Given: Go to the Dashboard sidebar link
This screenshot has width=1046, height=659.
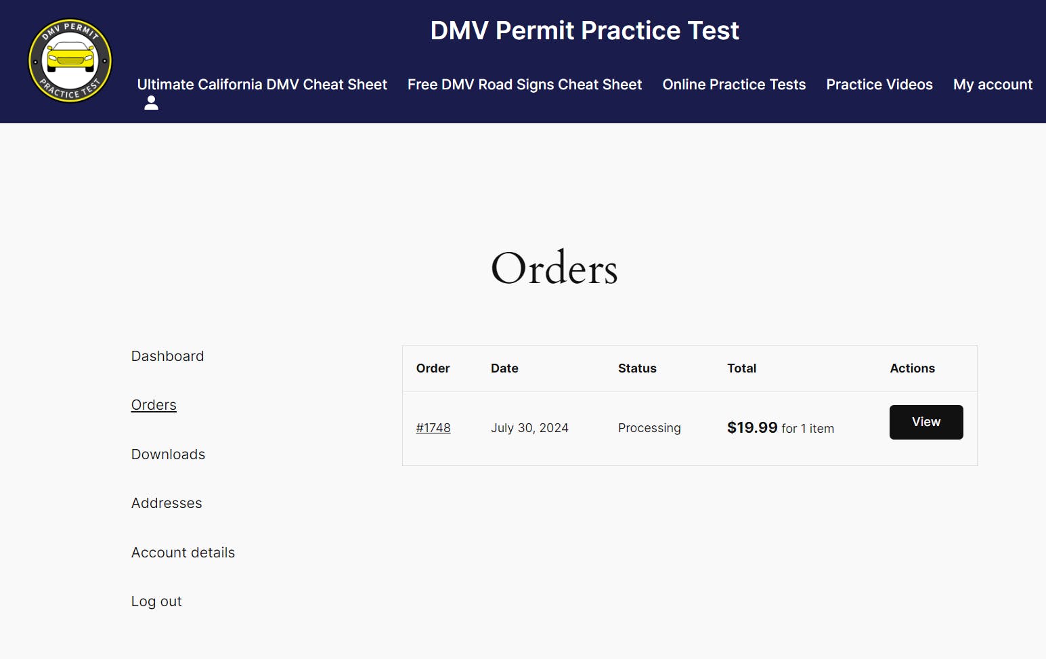Looking at the screenshot, I should [167, 356].
